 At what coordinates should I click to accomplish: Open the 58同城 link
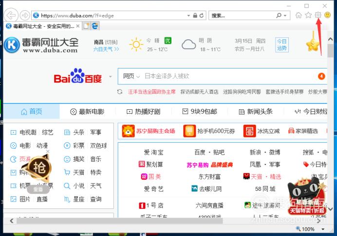(265, 189)
